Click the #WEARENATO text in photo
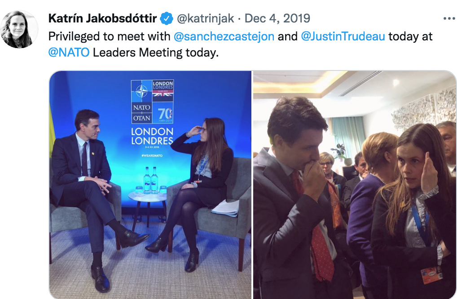 (152, 155)
